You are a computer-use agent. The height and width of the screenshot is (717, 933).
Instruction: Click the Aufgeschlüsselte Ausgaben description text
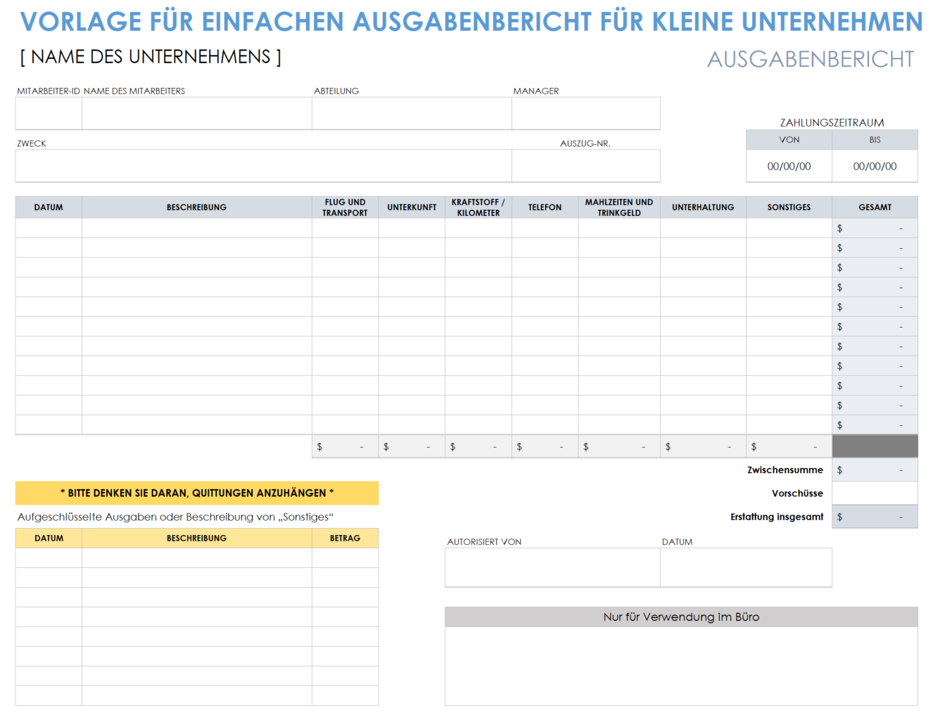(175, 517)
